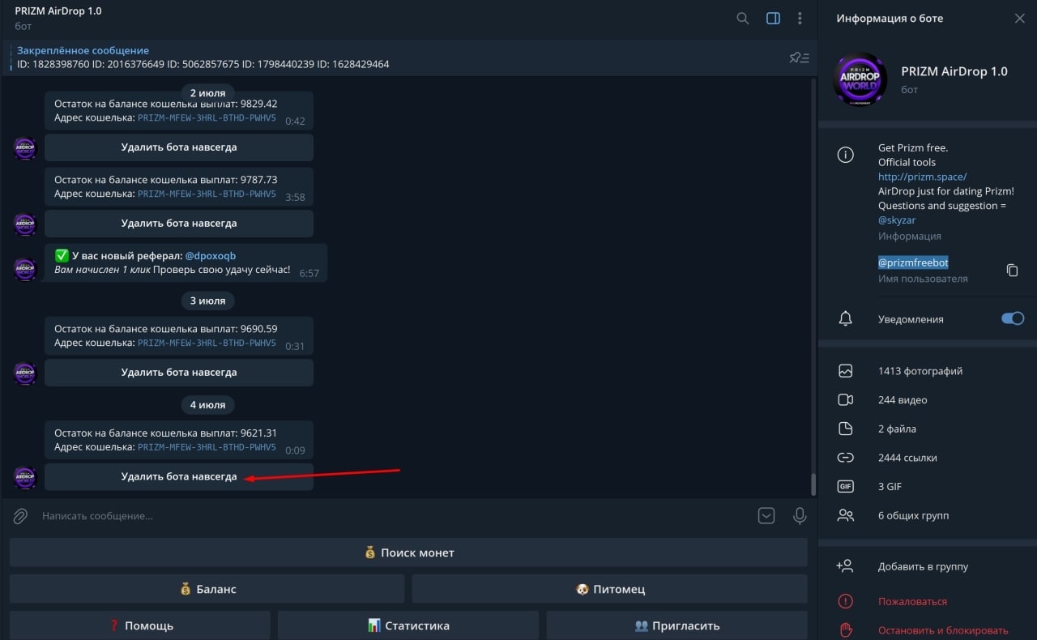The height and width of the screenshot is (640, 1037).
Task: Select the @prizmfreebot username text
Action: [913, 262]
